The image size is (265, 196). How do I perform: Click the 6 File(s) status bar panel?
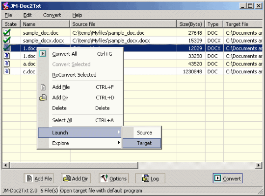point(49,191)
